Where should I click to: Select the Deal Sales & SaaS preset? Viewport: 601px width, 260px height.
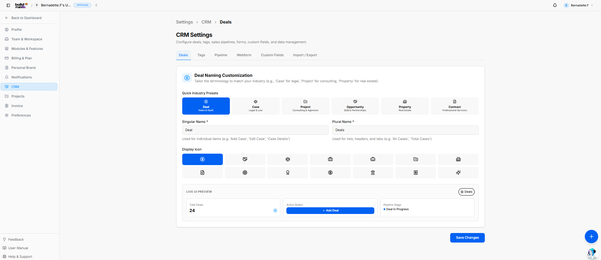point(206,106)
